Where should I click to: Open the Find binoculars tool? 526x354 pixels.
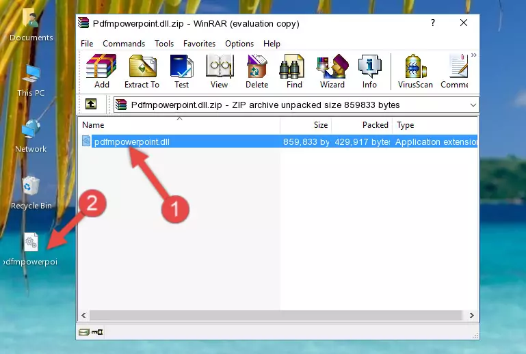click(x=294, y=71)
